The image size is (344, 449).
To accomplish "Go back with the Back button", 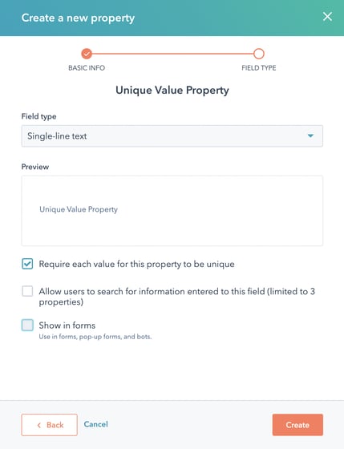I will point(49,425).
